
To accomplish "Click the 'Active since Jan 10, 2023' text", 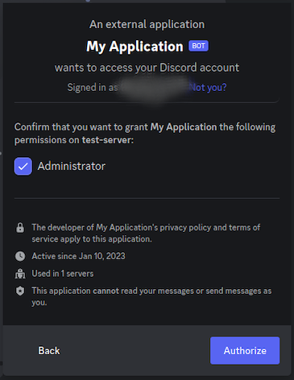I will (78, 256).
